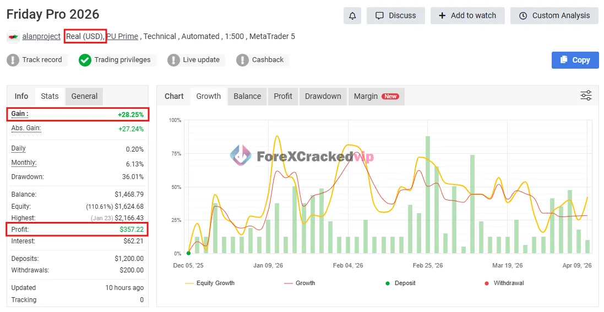604x312 pixels.
Task: Click the Feb 04, '26 axis label
Action: tap(348, 265)
